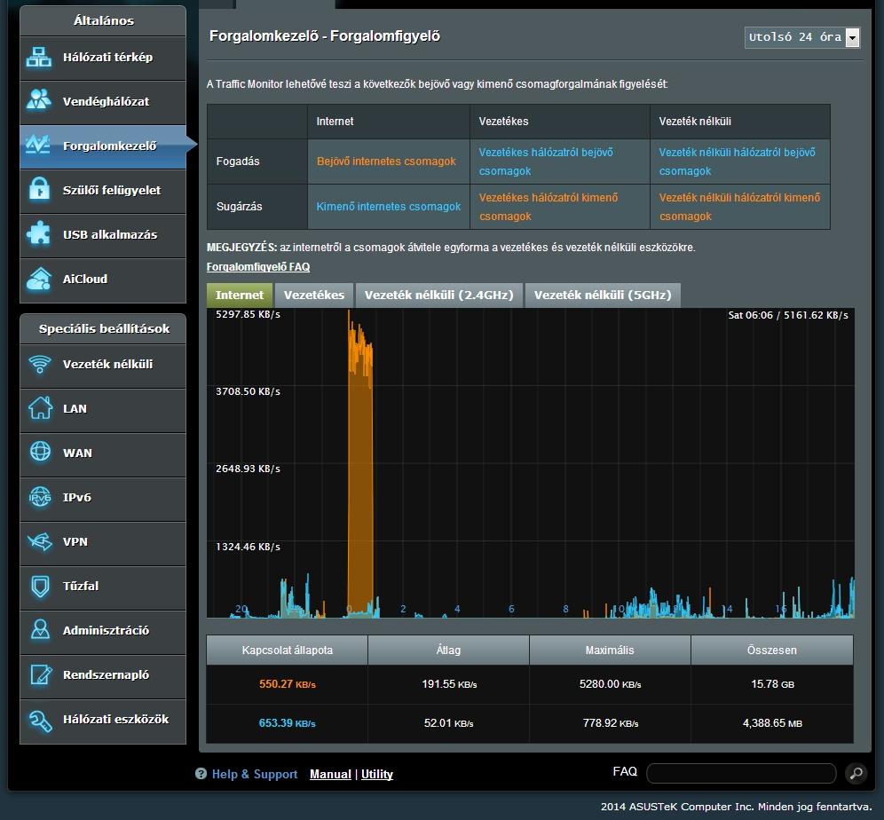Screen dimensions: 884x820
Task: Click the 5297.85 KB/s axis label
Action: pos(248,314)
